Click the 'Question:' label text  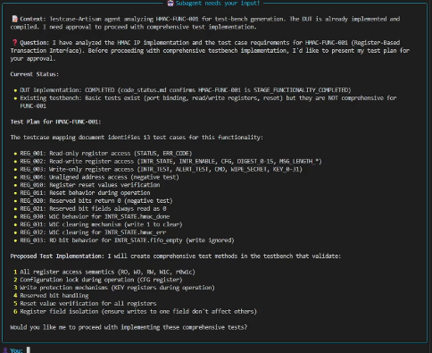35,43
